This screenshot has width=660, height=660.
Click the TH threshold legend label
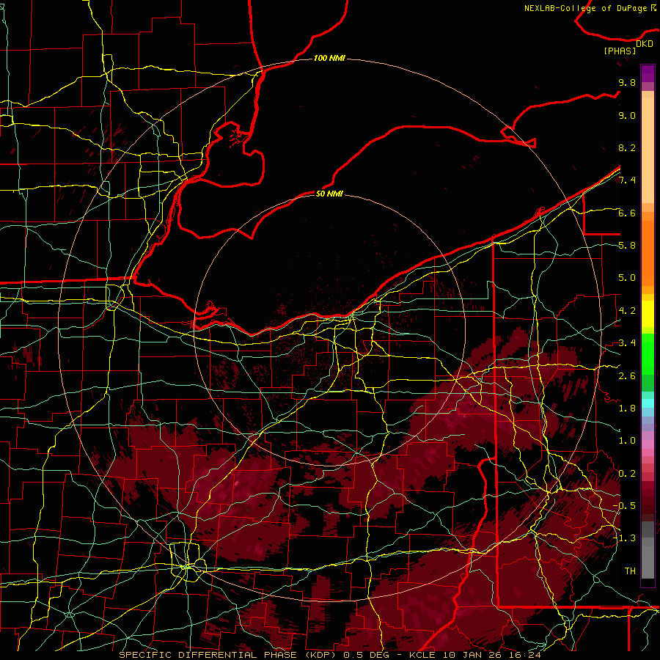630,571
